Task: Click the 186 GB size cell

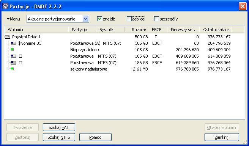Action: pos(141,63)
